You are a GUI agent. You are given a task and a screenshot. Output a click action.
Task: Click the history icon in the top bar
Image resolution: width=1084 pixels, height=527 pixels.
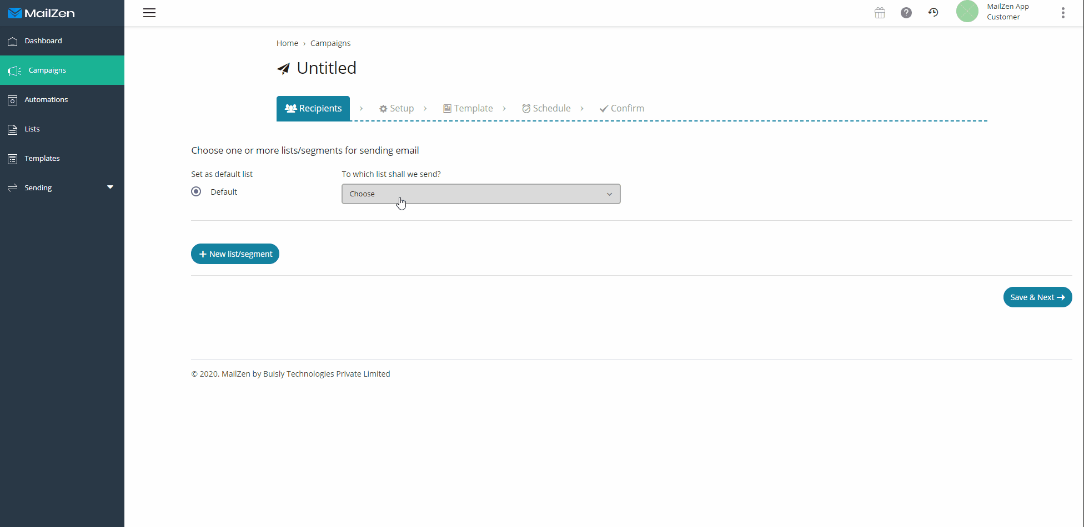[x=934, y=12]
